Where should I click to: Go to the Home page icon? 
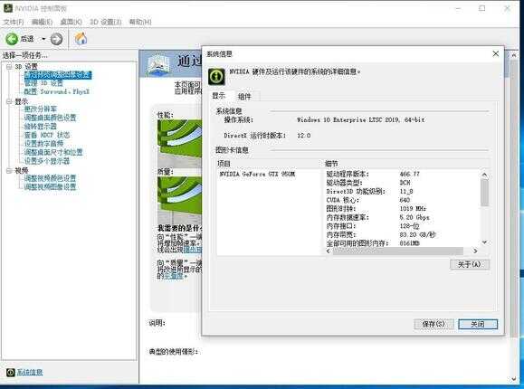click(81, 39)
